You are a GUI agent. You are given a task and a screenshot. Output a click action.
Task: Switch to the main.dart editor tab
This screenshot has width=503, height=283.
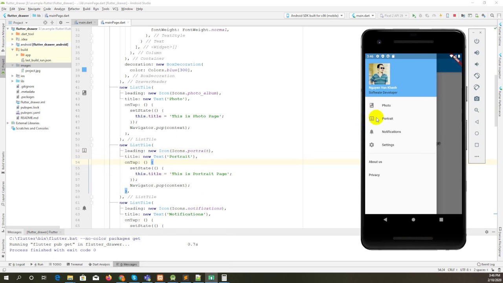[85, 22]
